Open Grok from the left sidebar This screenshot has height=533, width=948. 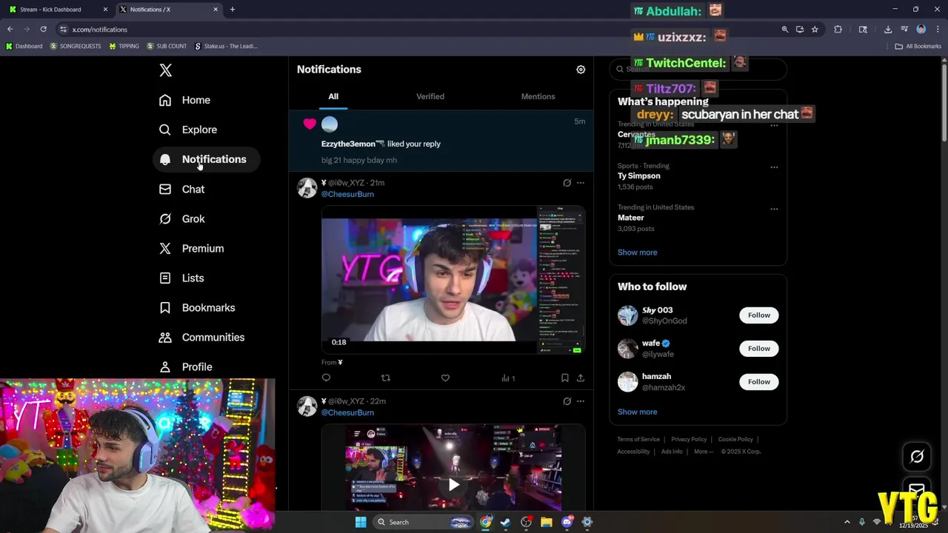pyautogui.click(x=182, y=218)
